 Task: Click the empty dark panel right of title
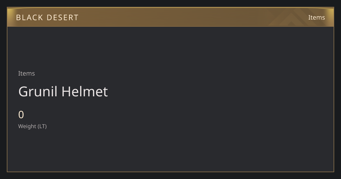click(222, 91)
